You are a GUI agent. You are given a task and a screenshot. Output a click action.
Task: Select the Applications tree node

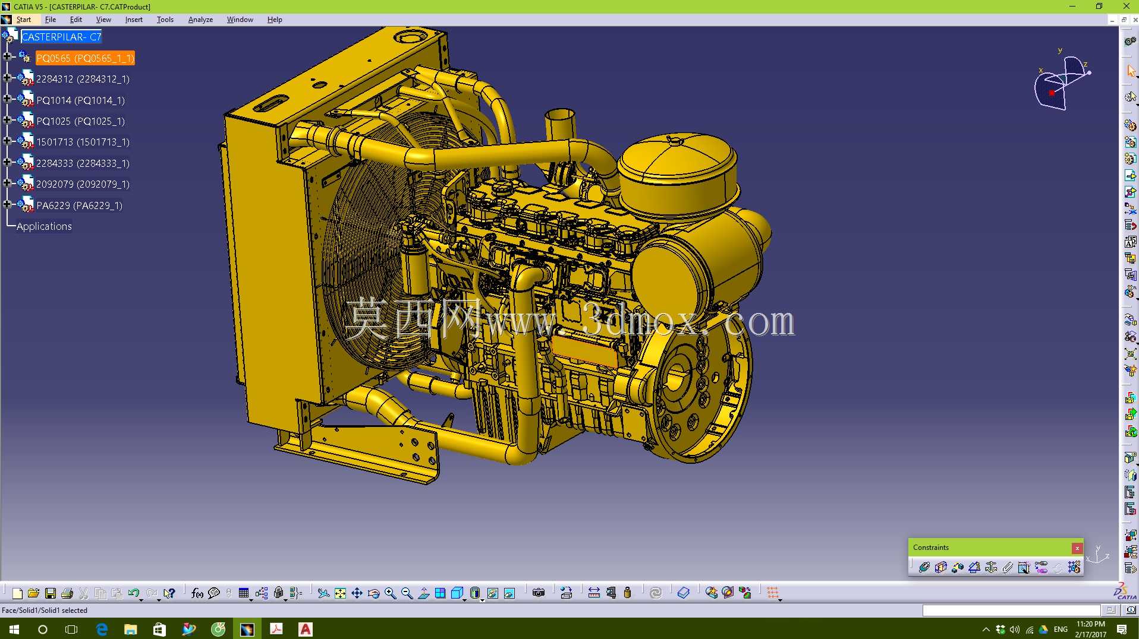click(44, 226)
